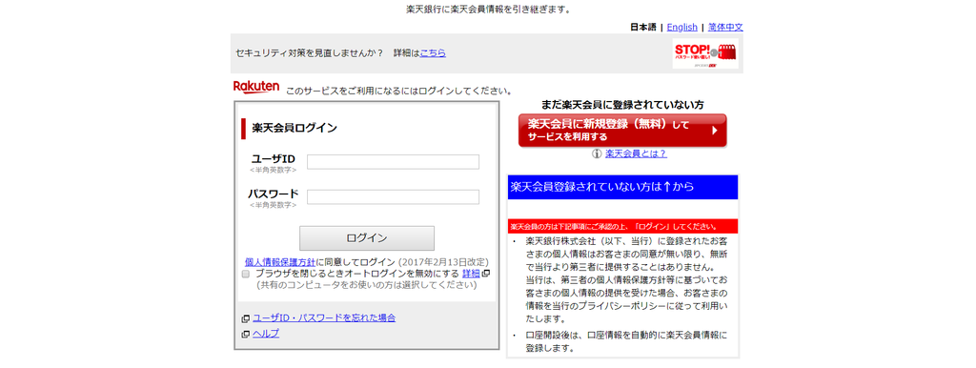Click the ユーザID label
976x368 pixels.
point(274,159)
